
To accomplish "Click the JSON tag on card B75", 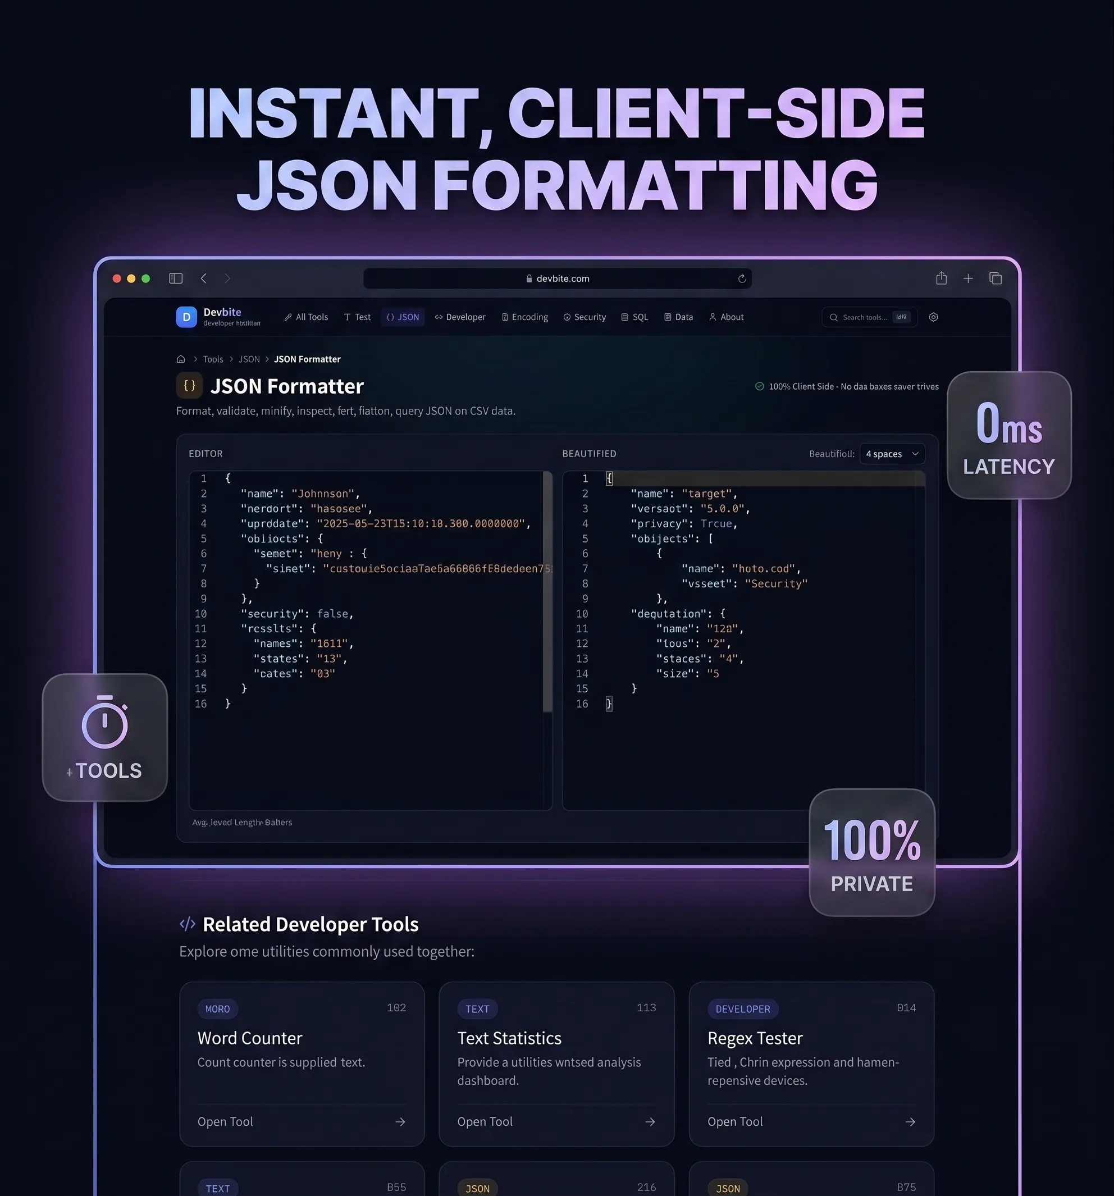I will [728, 1188].
